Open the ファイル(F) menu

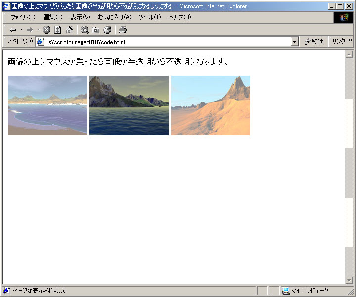coord(23,17)
